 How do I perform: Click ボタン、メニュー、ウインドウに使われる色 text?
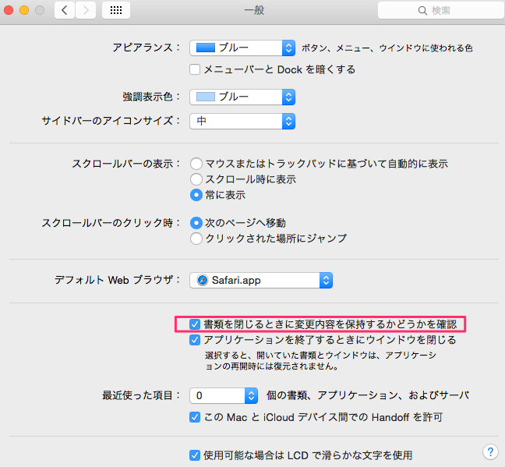click(x=387, y=48)
